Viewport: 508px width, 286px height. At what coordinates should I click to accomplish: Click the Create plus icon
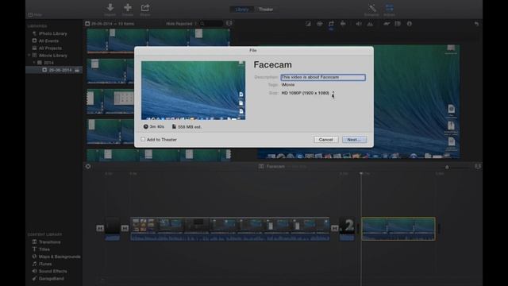(128, 7)
